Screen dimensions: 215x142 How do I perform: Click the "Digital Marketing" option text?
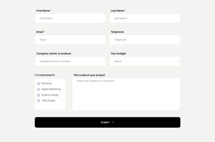click(51, 89)
